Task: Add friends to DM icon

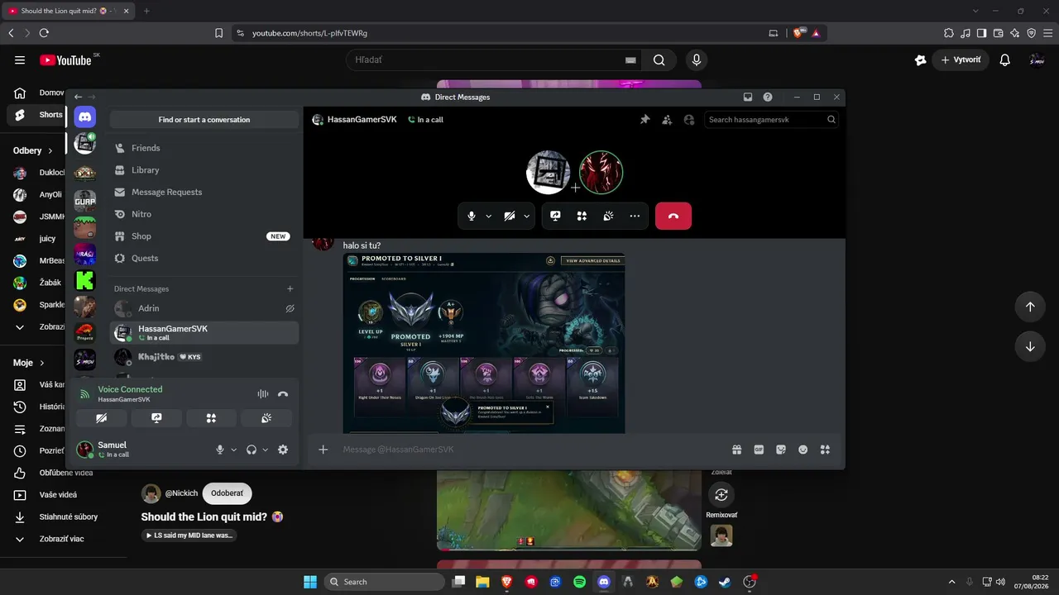Action: point(667,120)
